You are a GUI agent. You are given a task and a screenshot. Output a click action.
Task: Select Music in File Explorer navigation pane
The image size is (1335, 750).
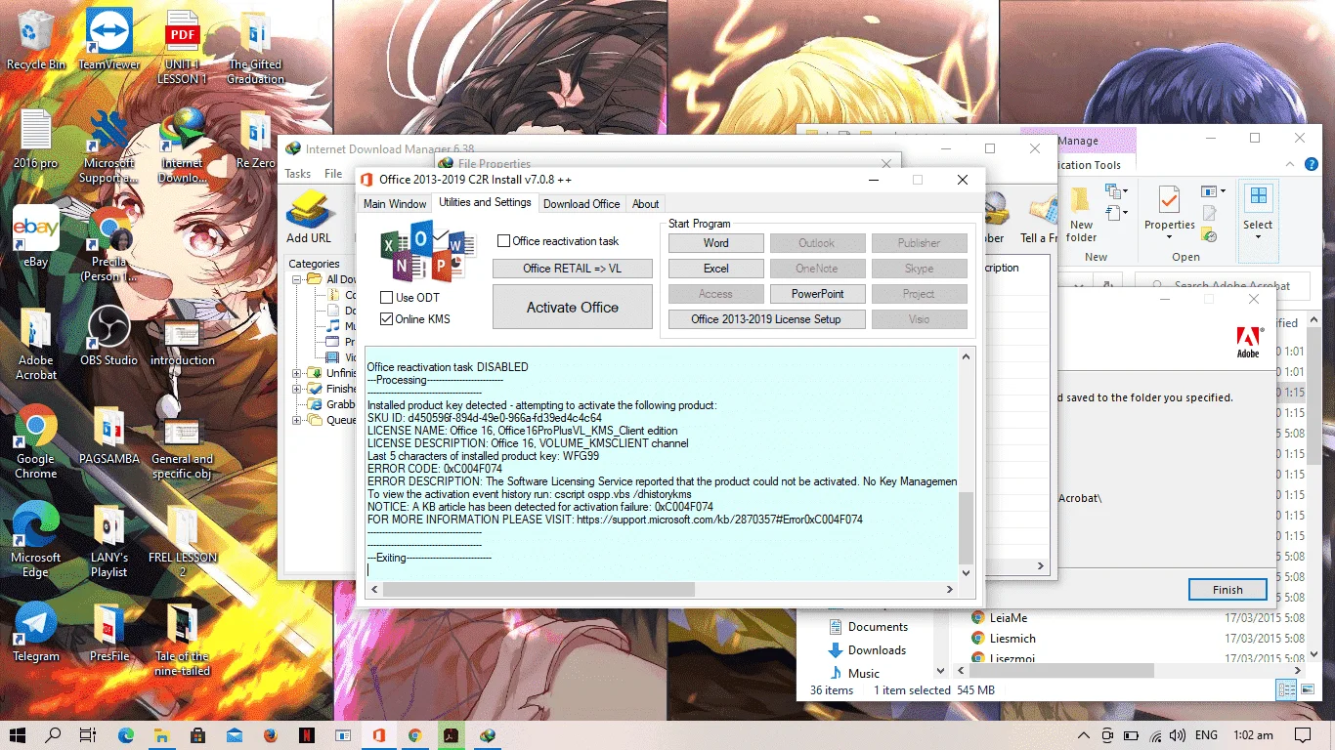point(863,674)
